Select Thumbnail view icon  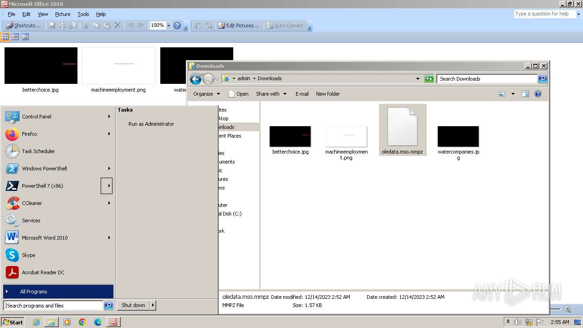(5, 37)
